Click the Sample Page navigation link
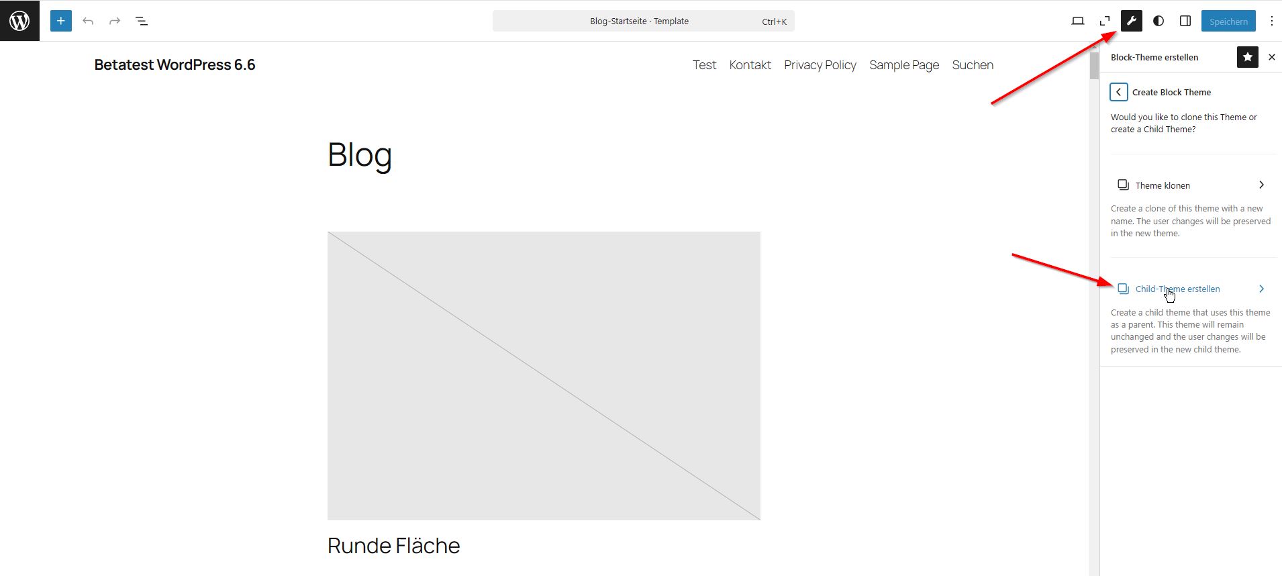 (904, 65)
